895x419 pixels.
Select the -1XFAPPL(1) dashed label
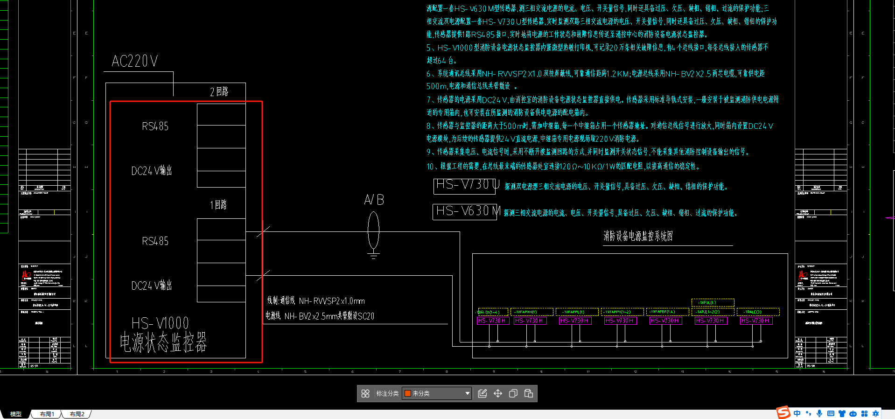click(578, 312)
